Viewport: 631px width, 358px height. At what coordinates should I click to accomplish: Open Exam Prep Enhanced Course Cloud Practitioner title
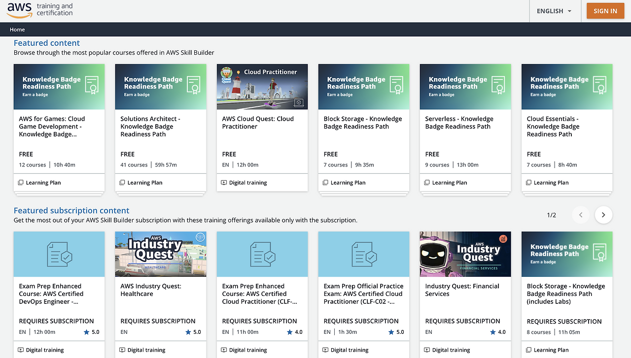(x=260, y=294)
